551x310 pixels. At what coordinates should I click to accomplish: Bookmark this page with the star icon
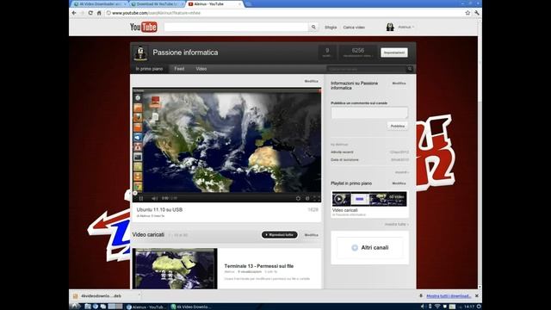click(467, 13)
